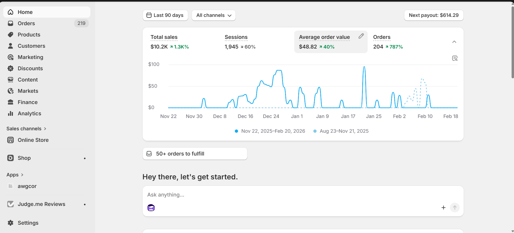Click the Customers person icon
This screenshot has height=233, width=514.
pyautogui.click(x=10, y=46)
